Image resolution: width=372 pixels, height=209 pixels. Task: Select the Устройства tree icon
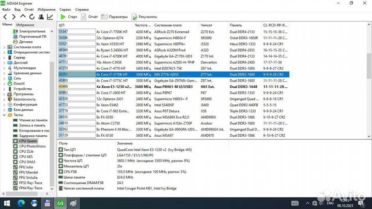pos(10,89)
